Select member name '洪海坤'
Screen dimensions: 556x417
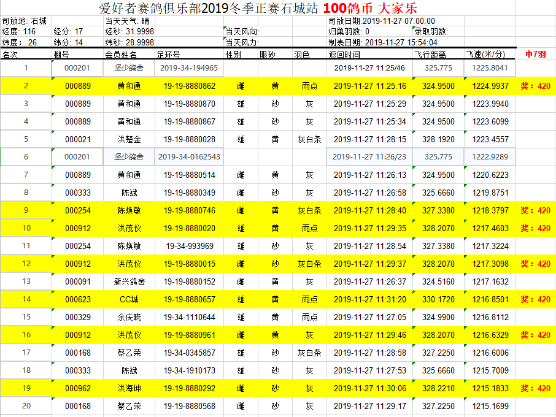[x=129, y=388]
